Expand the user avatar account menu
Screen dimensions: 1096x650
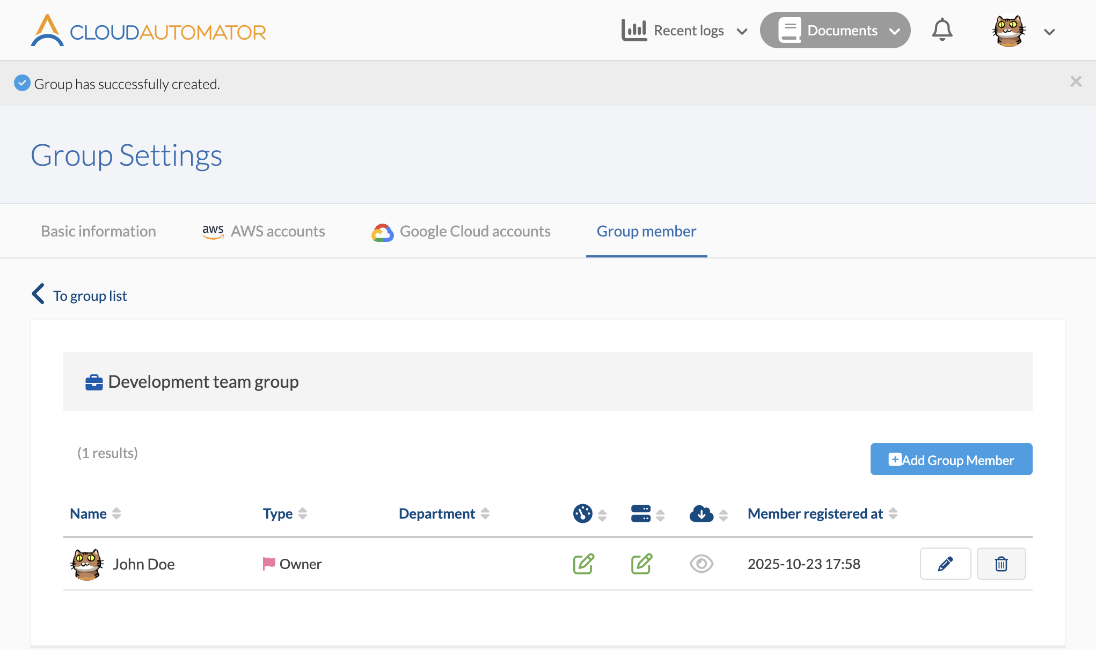pos(1023,31)
